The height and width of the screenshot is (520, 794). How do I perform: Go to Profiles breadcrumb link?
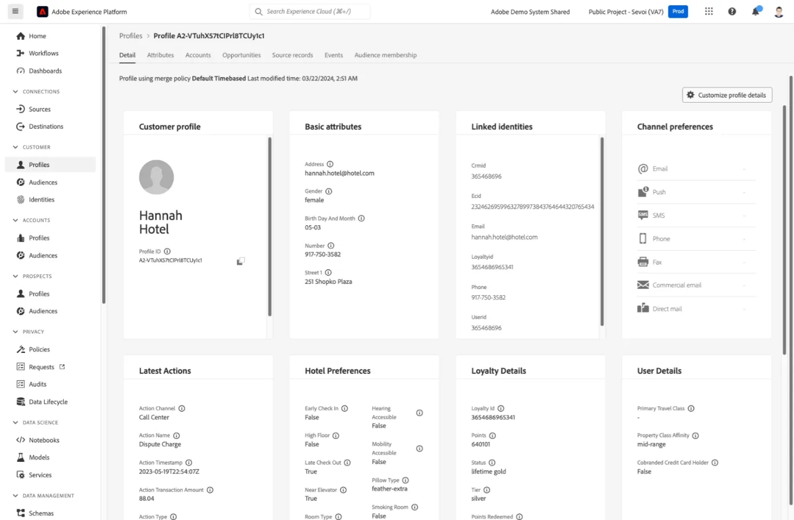coord(131,36)
